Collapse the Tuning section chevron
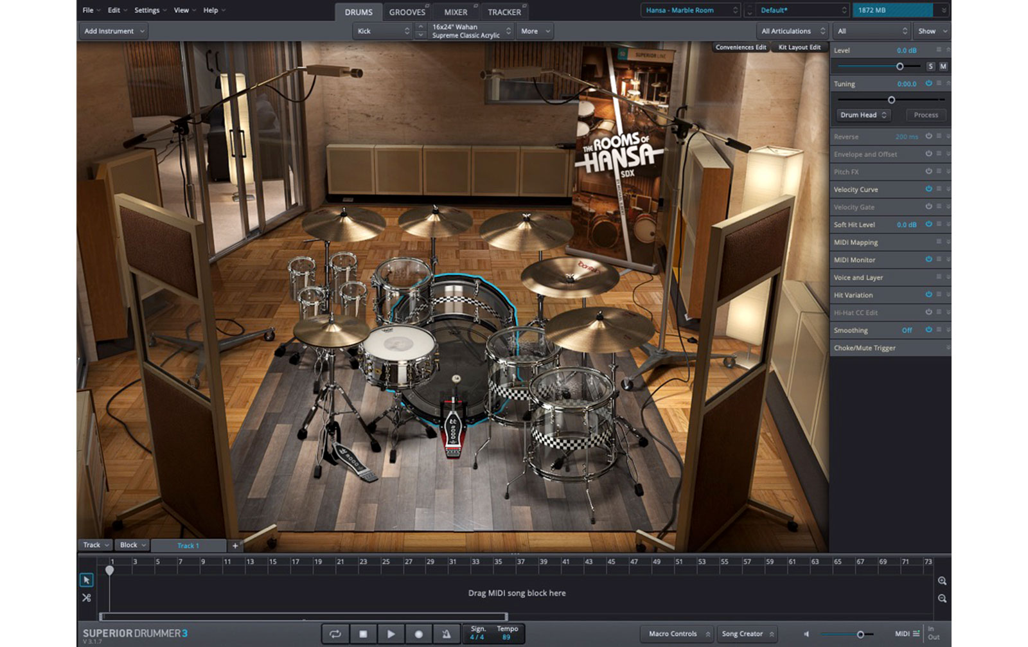The image size is (1028, 647). tap(948, 84)
